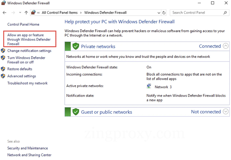Go back with the back arrow
Image resolution: width=231 pixels, height=160 pixels.
pos(4,13)
